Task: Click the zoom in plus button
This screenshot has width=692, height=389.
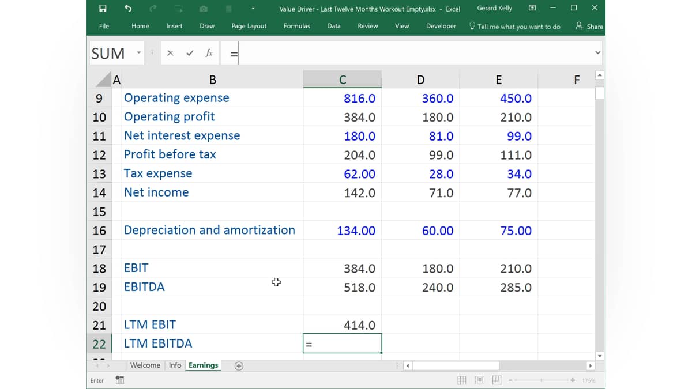Action: 573,380
